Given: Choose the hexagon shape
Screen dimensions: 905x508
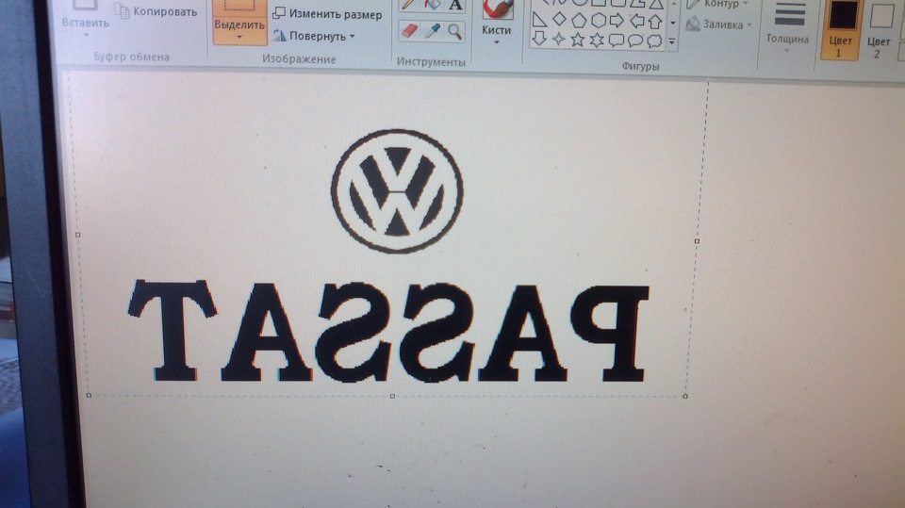Looking at the screenshot, I should coord(598,20).
